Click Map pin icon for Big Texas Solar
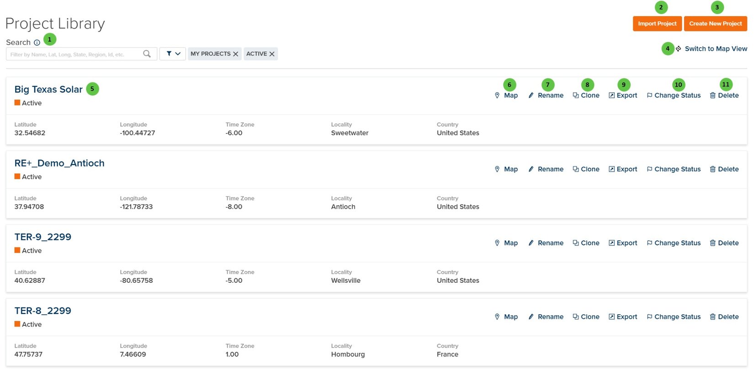Viewport: 754px width, 371px height. pyautogui.click(x=497, y=95)
